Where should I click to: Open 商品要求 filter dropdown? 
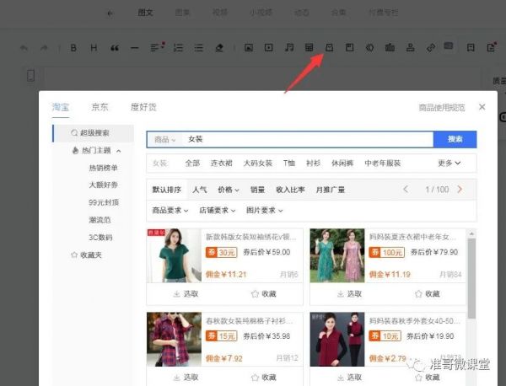coord(170,210)
